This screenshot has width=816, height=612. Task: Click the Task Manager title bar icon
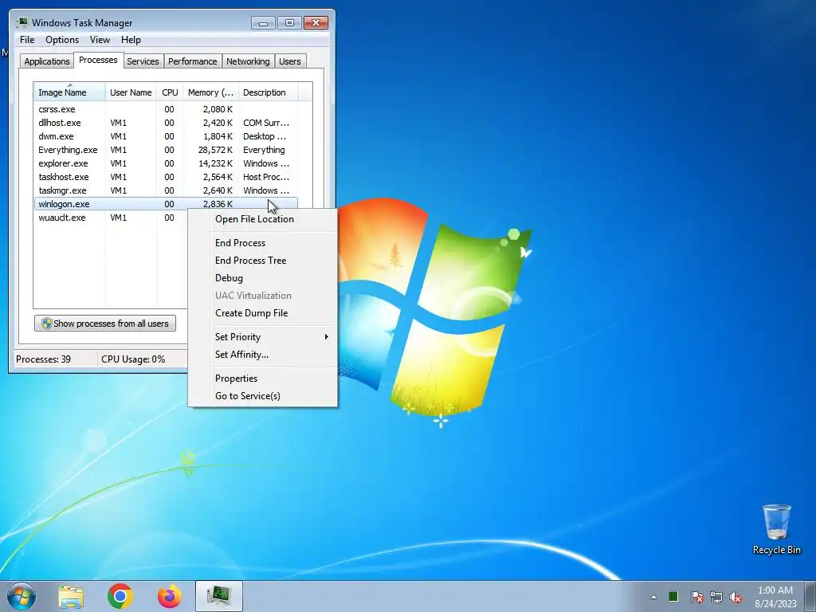[22, 22]
